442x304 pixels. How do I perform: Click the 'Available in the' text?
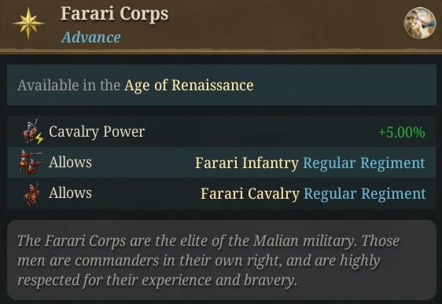click(x=68, y=85)
